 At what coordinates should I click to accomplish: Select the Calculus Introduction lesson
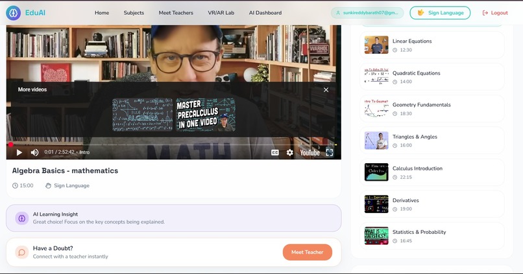pyautogui.click(x=432, y=172)
